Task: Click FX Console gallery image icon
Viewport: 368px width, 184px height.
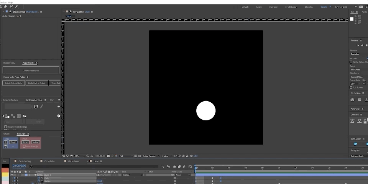Action: (x=359, y=100)
